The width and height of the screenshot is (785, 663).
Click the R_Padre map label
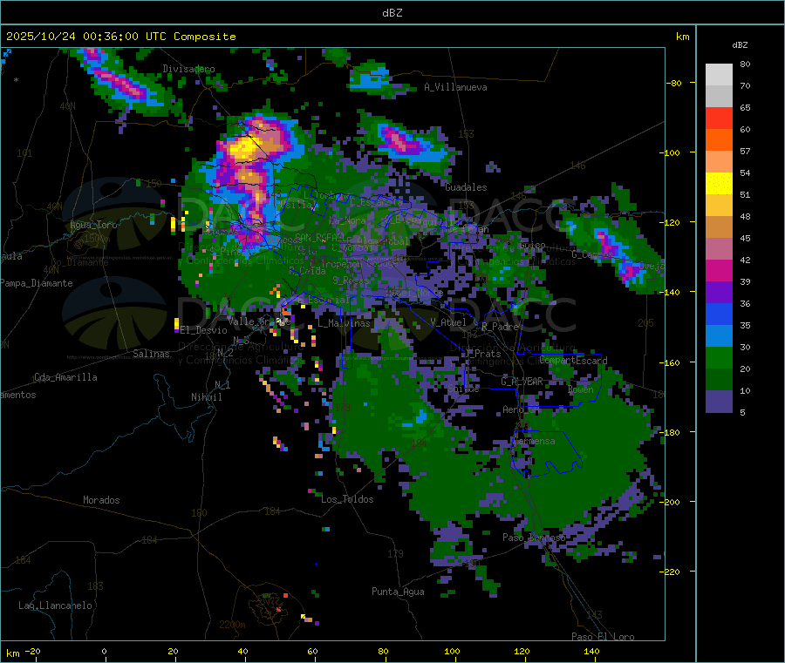500,327
